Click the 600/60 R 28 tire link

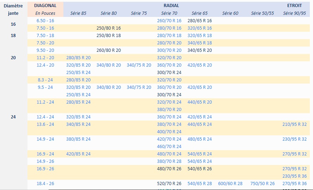(x=230, y=184)
